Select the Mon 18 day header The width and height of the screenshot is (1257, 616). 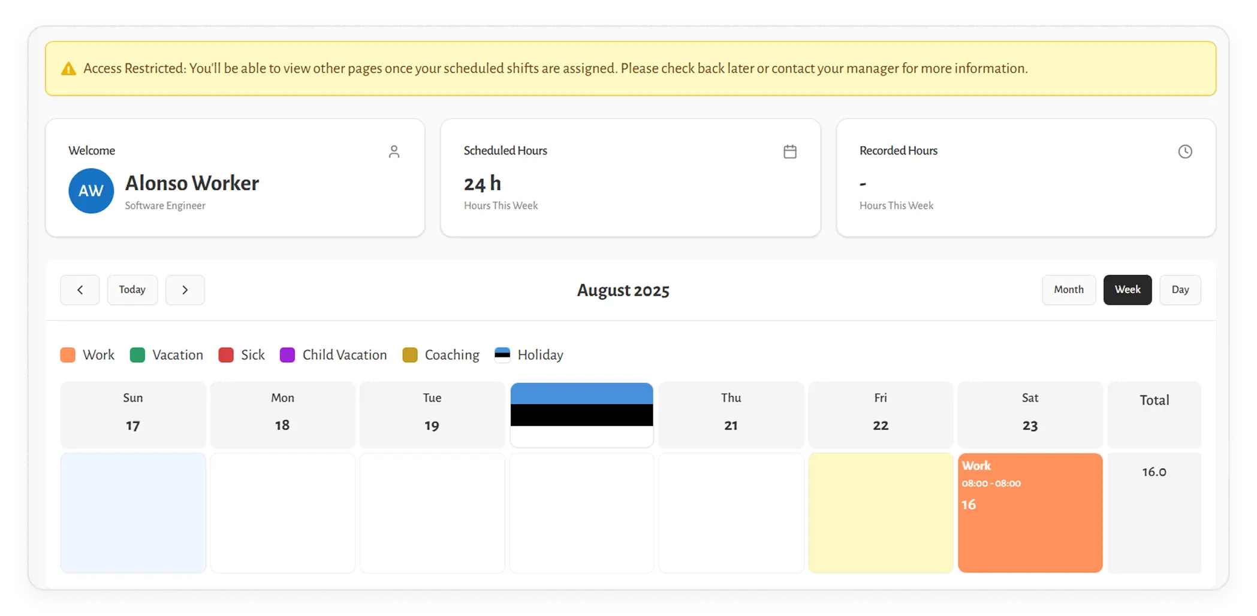282,415
